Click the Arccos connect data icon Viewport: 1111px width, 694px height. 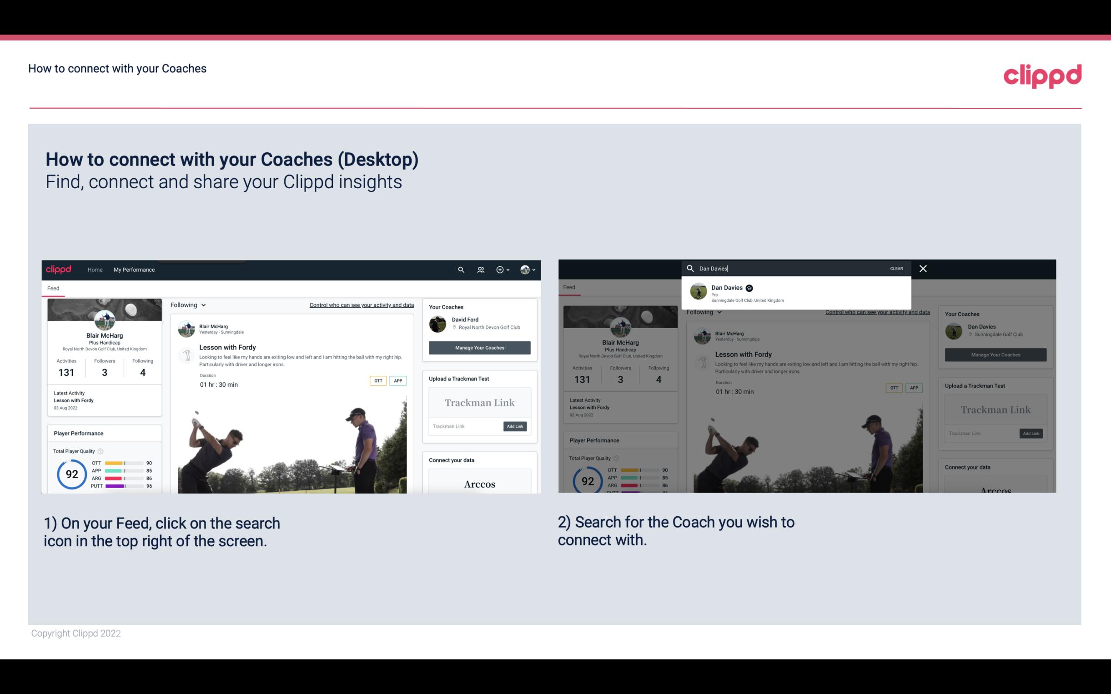479,484
